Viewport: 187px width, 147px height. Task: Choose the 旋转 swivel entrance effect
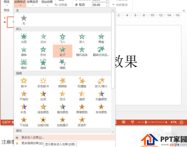point(43,64)
